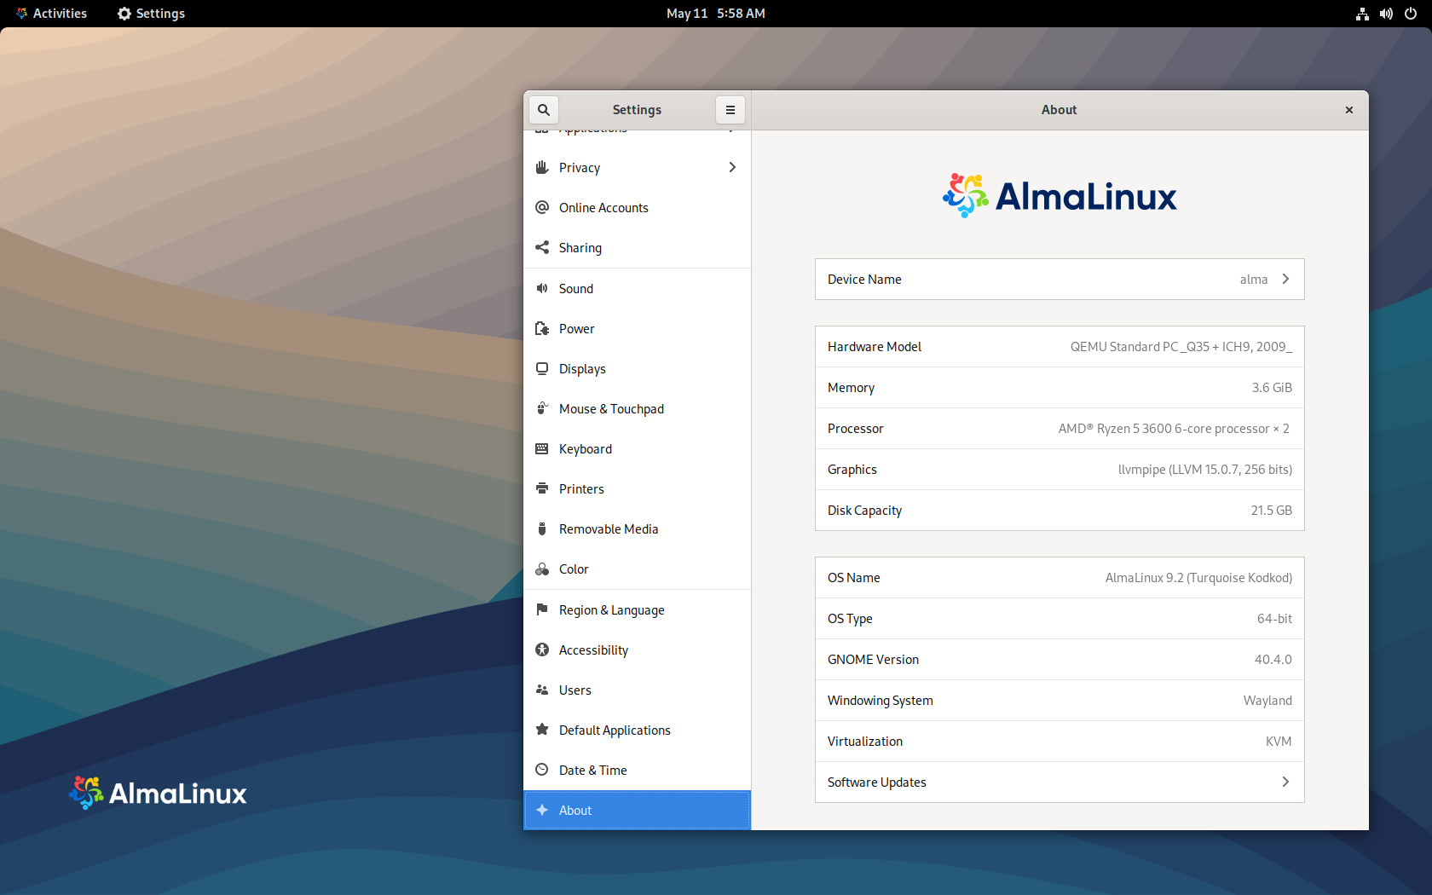Click the Power icon in sidebar
Screen dimensions: 1432x895
coord(542,328)
